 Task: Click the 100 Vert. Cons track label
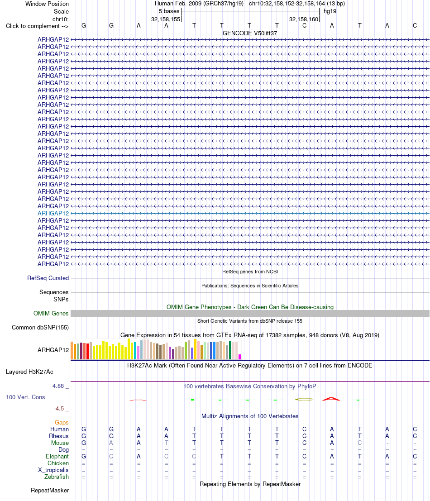pos(25,397)
